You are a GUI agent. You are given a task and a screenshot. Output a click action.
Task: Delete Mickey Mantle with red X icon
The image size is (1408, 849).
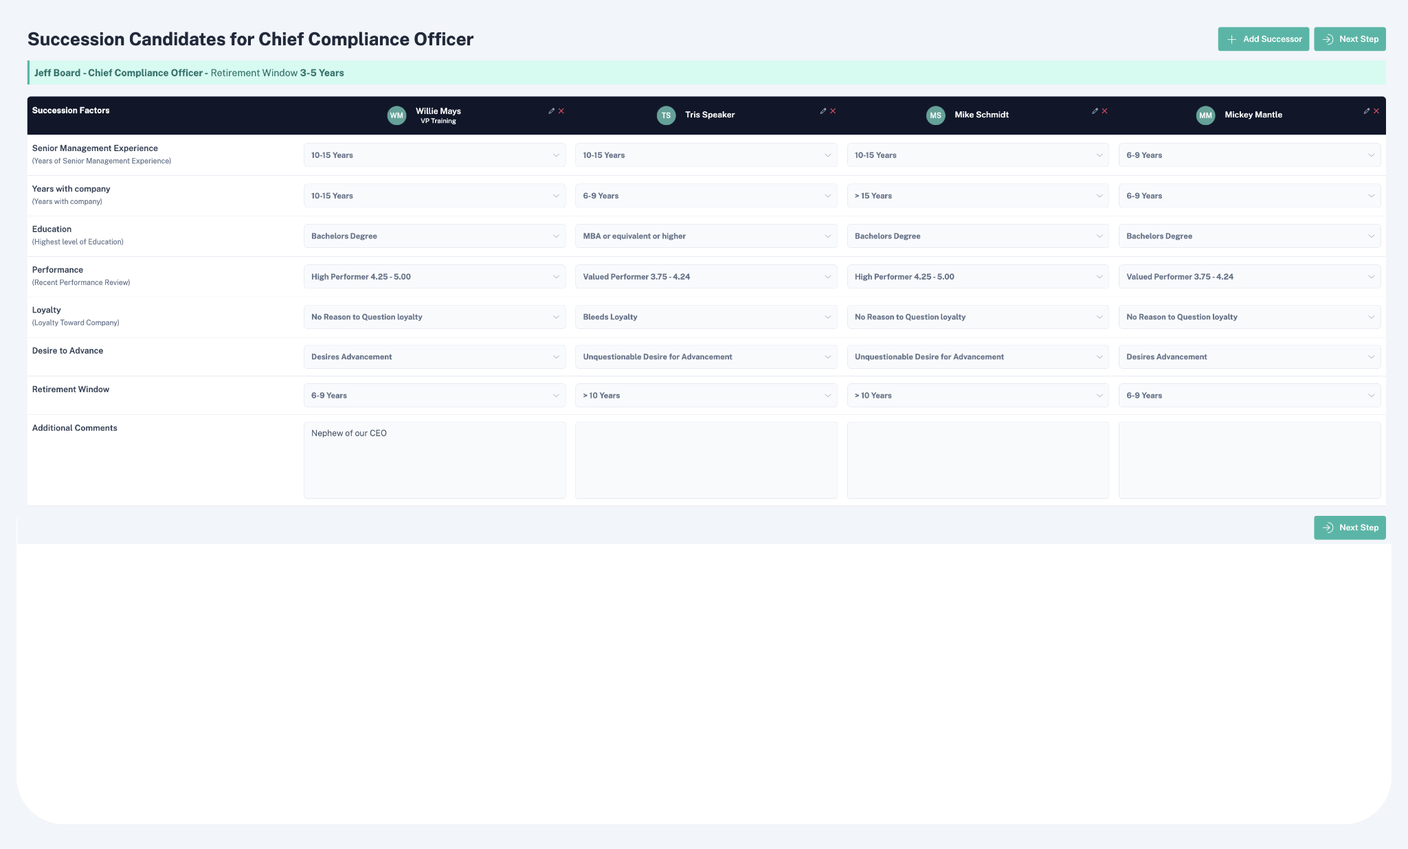(1376, 111)
